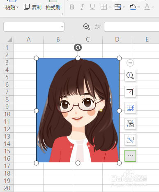Open clipboard group dialog launcher
Screen dimensions: 159x192
pos(62,14)
